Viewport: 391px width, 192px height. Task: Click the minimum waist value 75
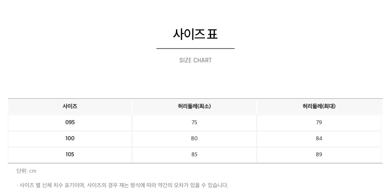[194, 122]
